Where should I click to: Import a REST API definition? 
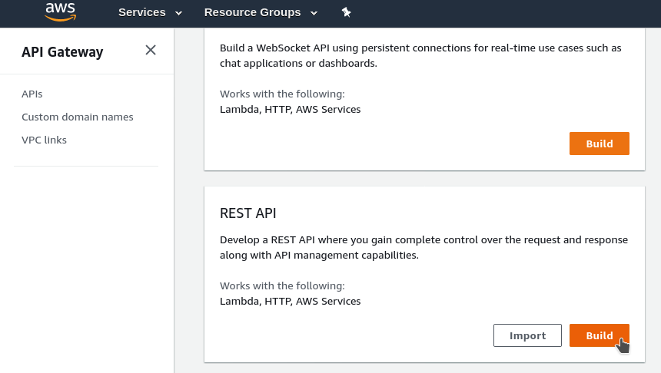pyautogui.click(x=527, y=335)
